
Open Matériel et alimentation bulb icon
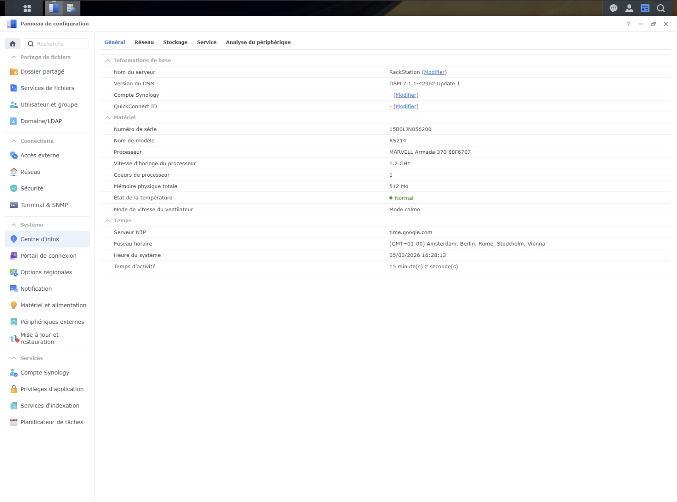(x=14, y=305)
